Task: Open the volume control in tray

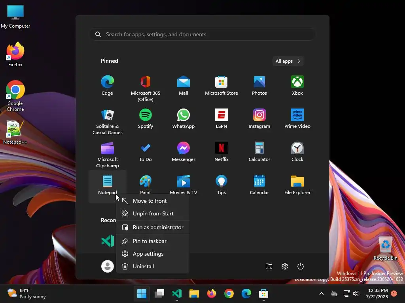Action: click(x=356, y=294)
